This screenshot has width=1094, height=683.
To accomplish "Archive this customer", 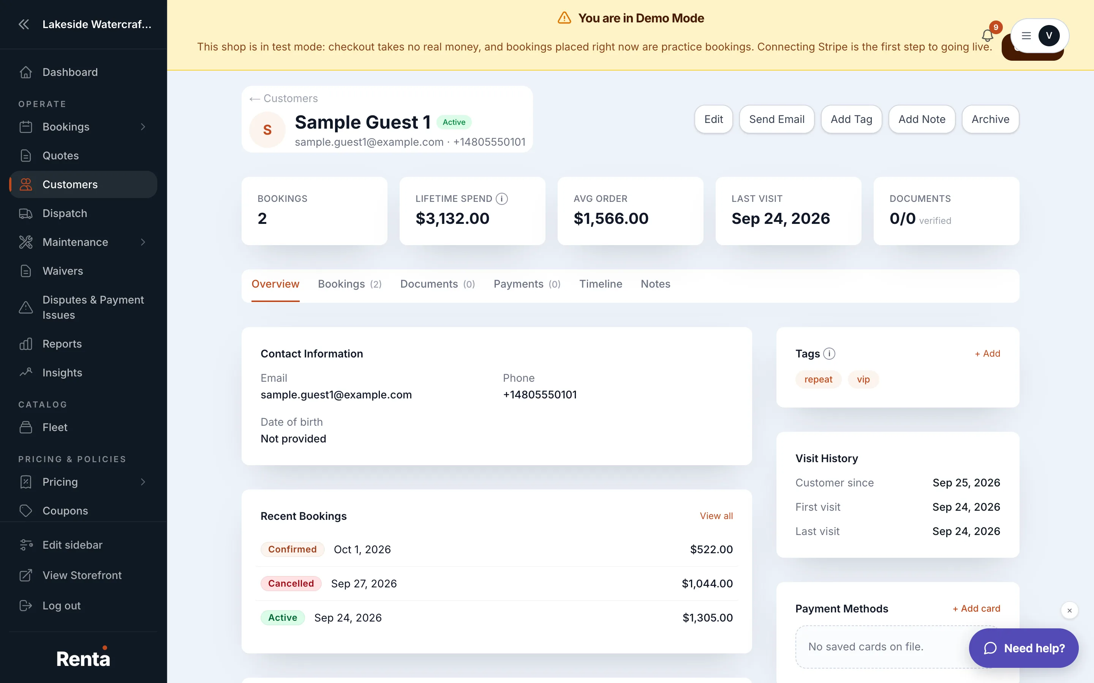I will pyautogui.click(x=990, y=119).
